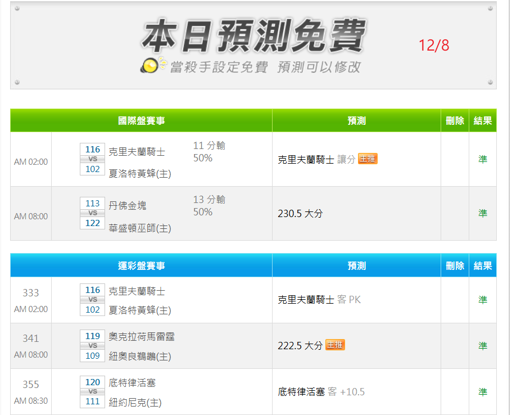This screenshot has width=512, height=415.
Task: Open prediction 底特律活塞 客 +10.5
Action: [x=321, y=392]
